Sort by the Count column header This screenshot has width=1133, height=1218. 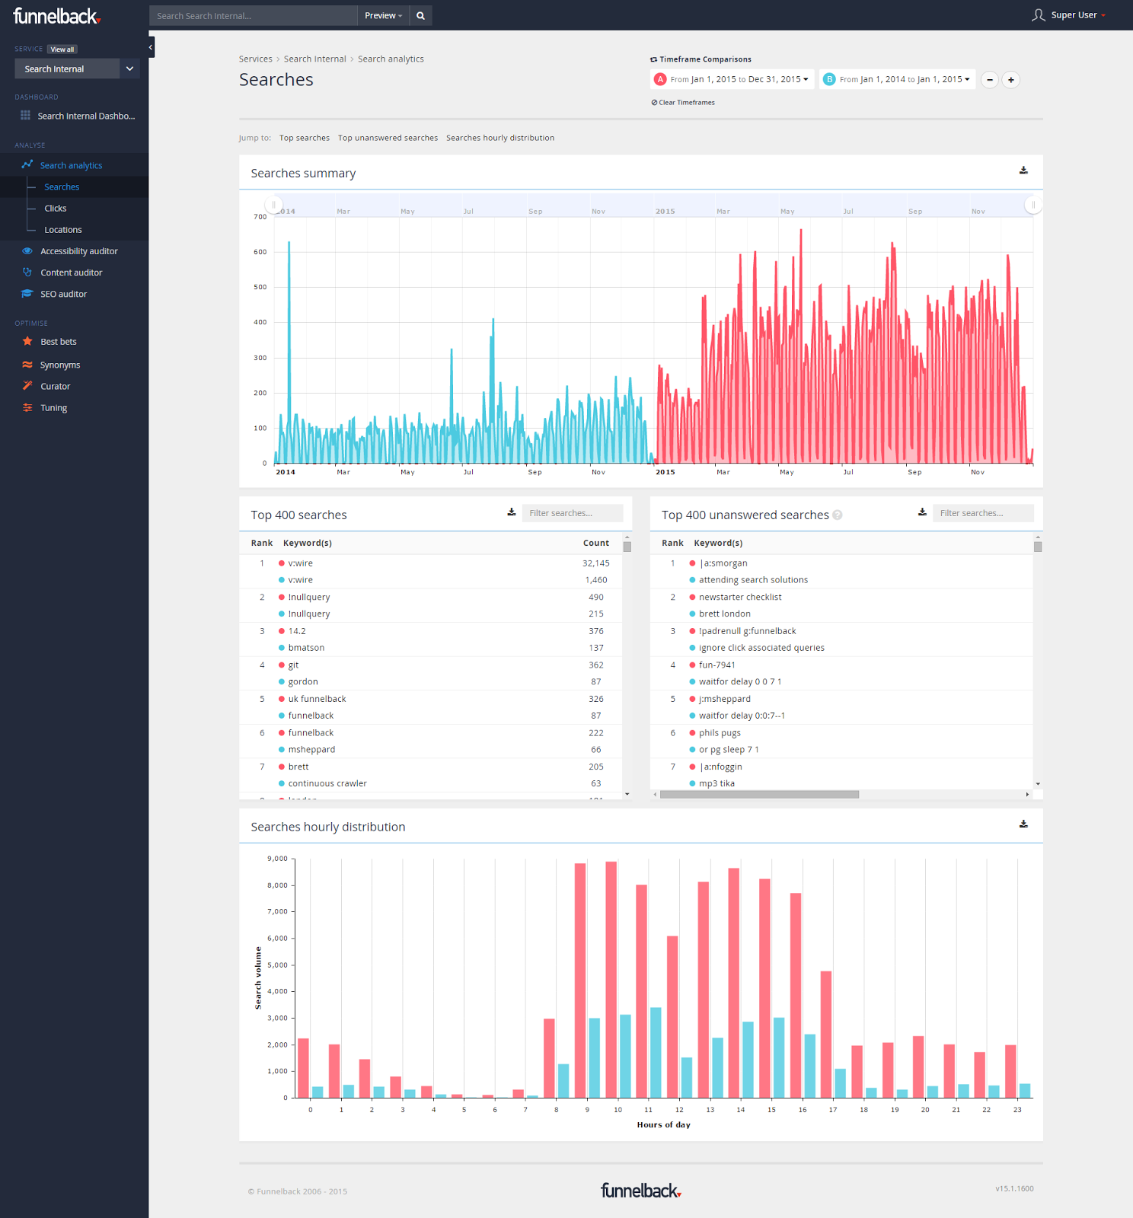click(x=596, y=543)
